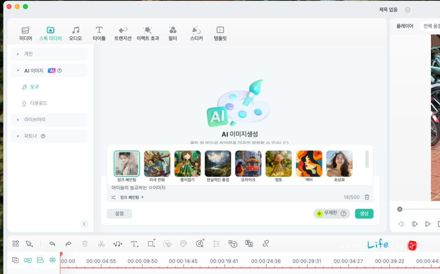This screenshot has width=440, height=274.
Task: Click the AI 이미지 help icon
Action: (60, 71)
